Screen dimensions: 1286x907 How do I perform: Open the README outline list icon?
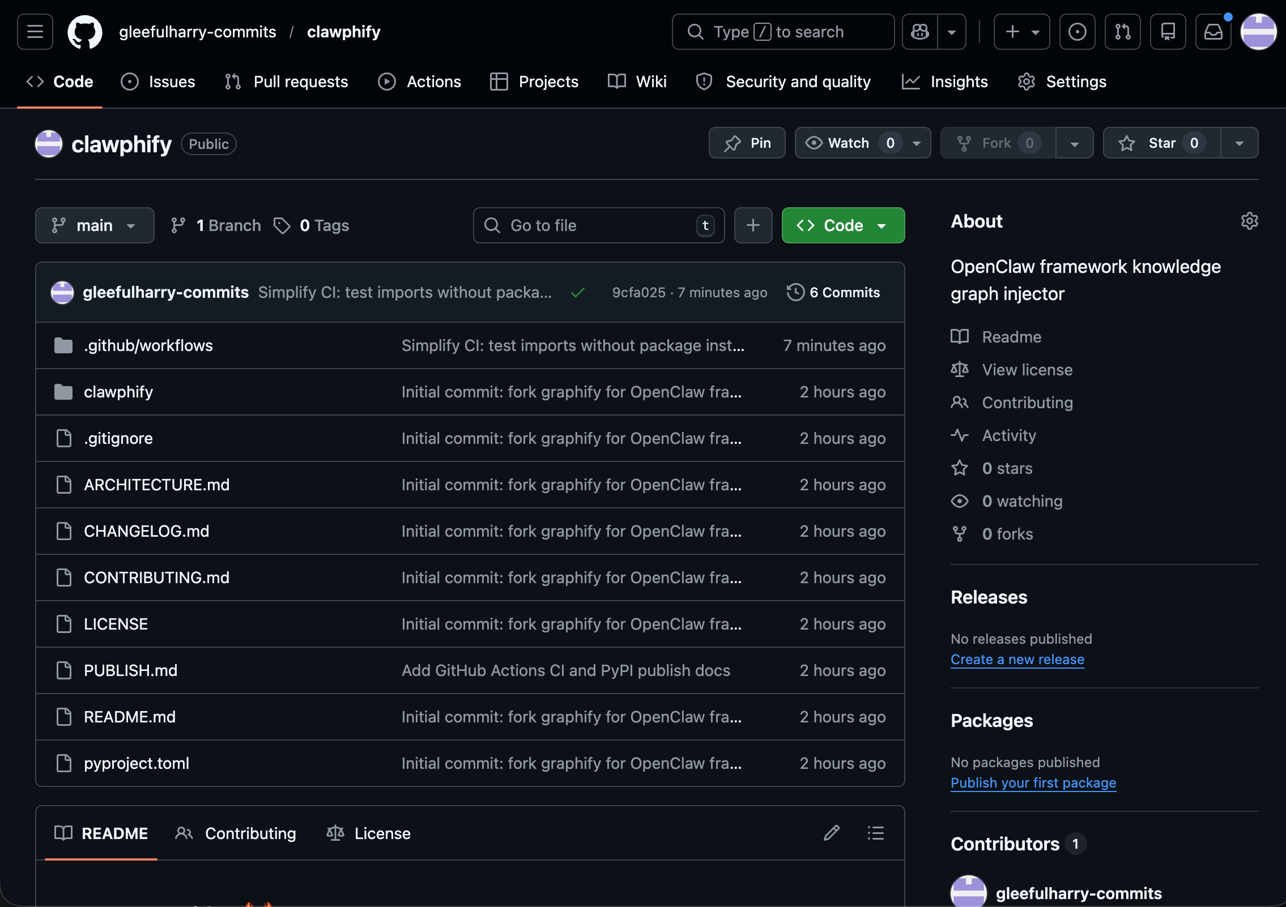875,833
